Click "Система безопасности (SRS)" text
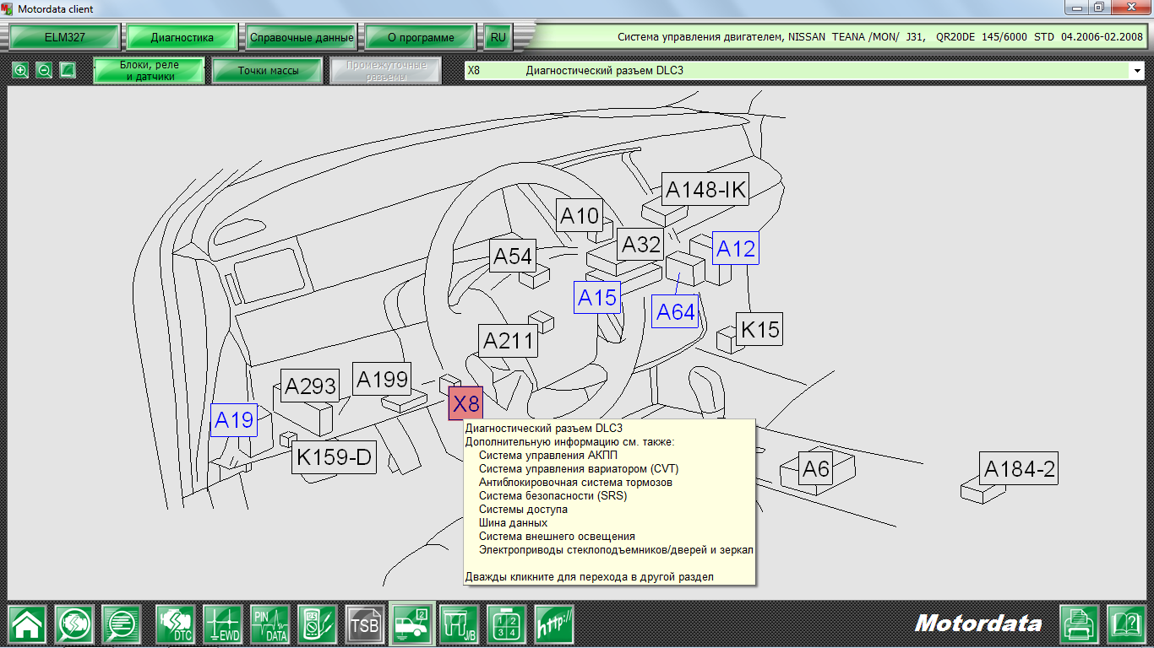Screen dimensions: 1154x648 [553, 496]
